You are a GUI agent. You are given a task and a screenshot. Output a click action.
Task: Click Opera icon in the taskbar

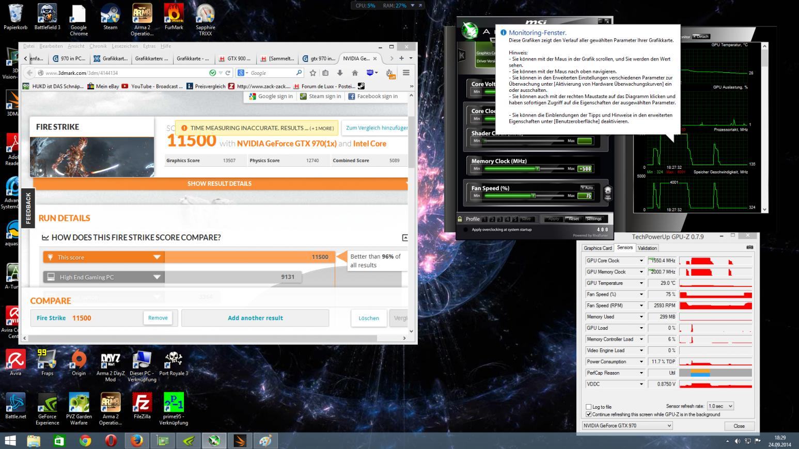pos(111,441)
